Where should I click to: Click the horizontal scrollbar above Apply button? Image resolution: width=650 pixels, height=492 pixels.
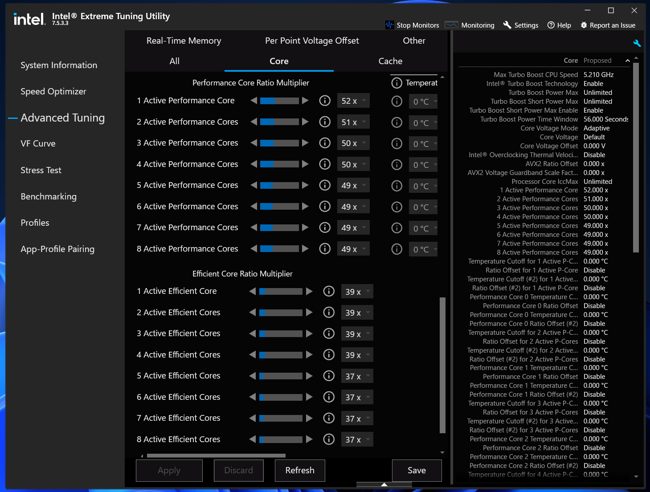click(x=216, y=455)
